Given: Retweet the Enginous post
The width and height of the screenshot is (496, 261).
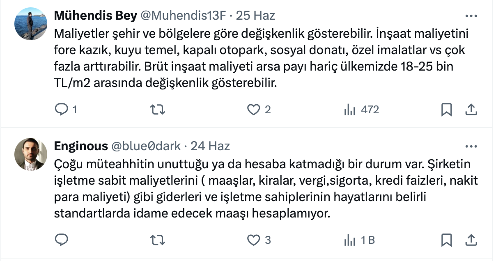Looking at the screenshot, I should tap(155, 240).
